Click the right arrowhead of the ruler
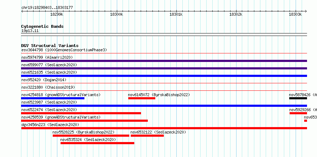This screenshot has width=317, height=157. (306, 11)
